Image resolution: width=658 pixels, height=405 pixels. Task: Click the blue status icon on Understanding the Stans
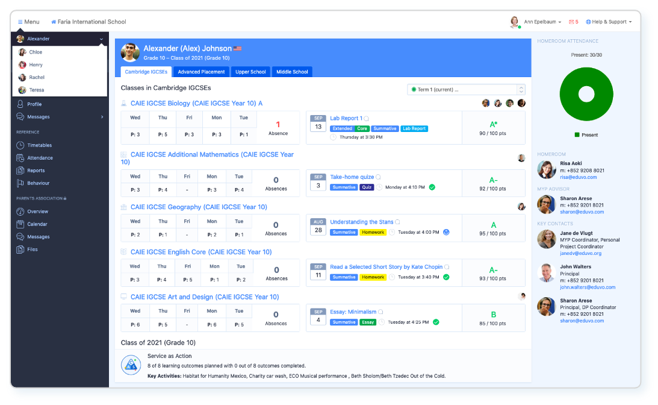click(446, 232)
